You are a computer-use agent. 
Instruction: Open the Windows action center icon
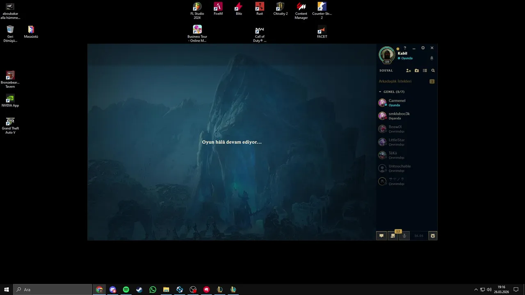tap(516, 290)
